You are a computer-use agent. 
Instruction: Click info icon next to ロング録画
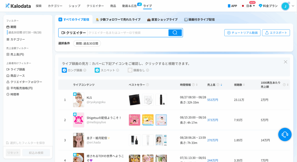(x=85, y=70)
